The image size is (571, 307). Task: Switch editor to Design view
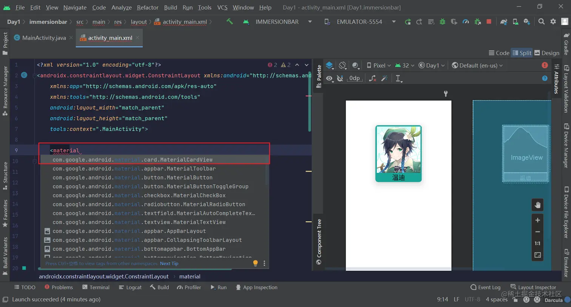click(x=547, y=53)
